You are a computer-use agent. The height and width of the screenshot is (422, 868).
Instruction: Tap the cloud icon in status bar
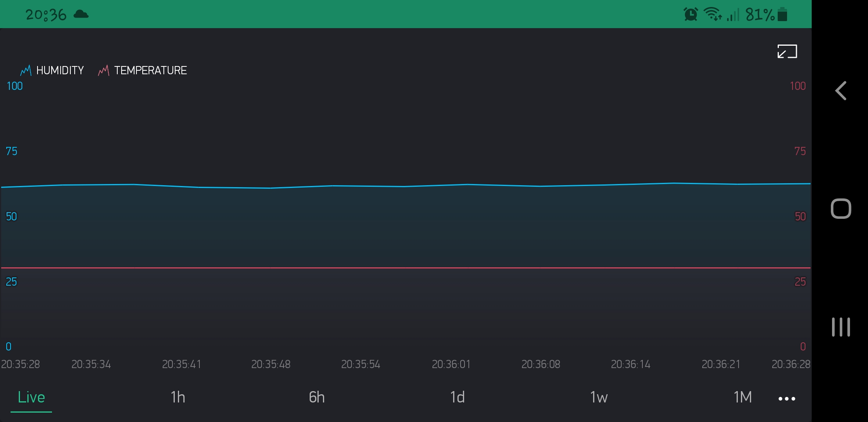click(x=81, y=14)
